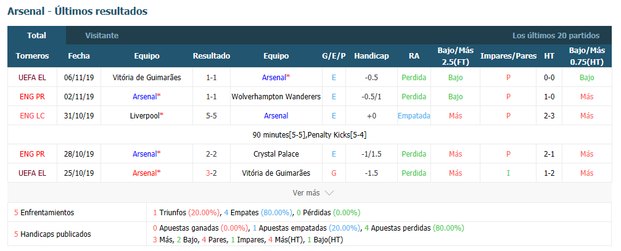The width and height of the screenshot is (621, 251).
Task: Open Vitória de Guimarães team link on 06/11/19
Action: pos(147,78)
